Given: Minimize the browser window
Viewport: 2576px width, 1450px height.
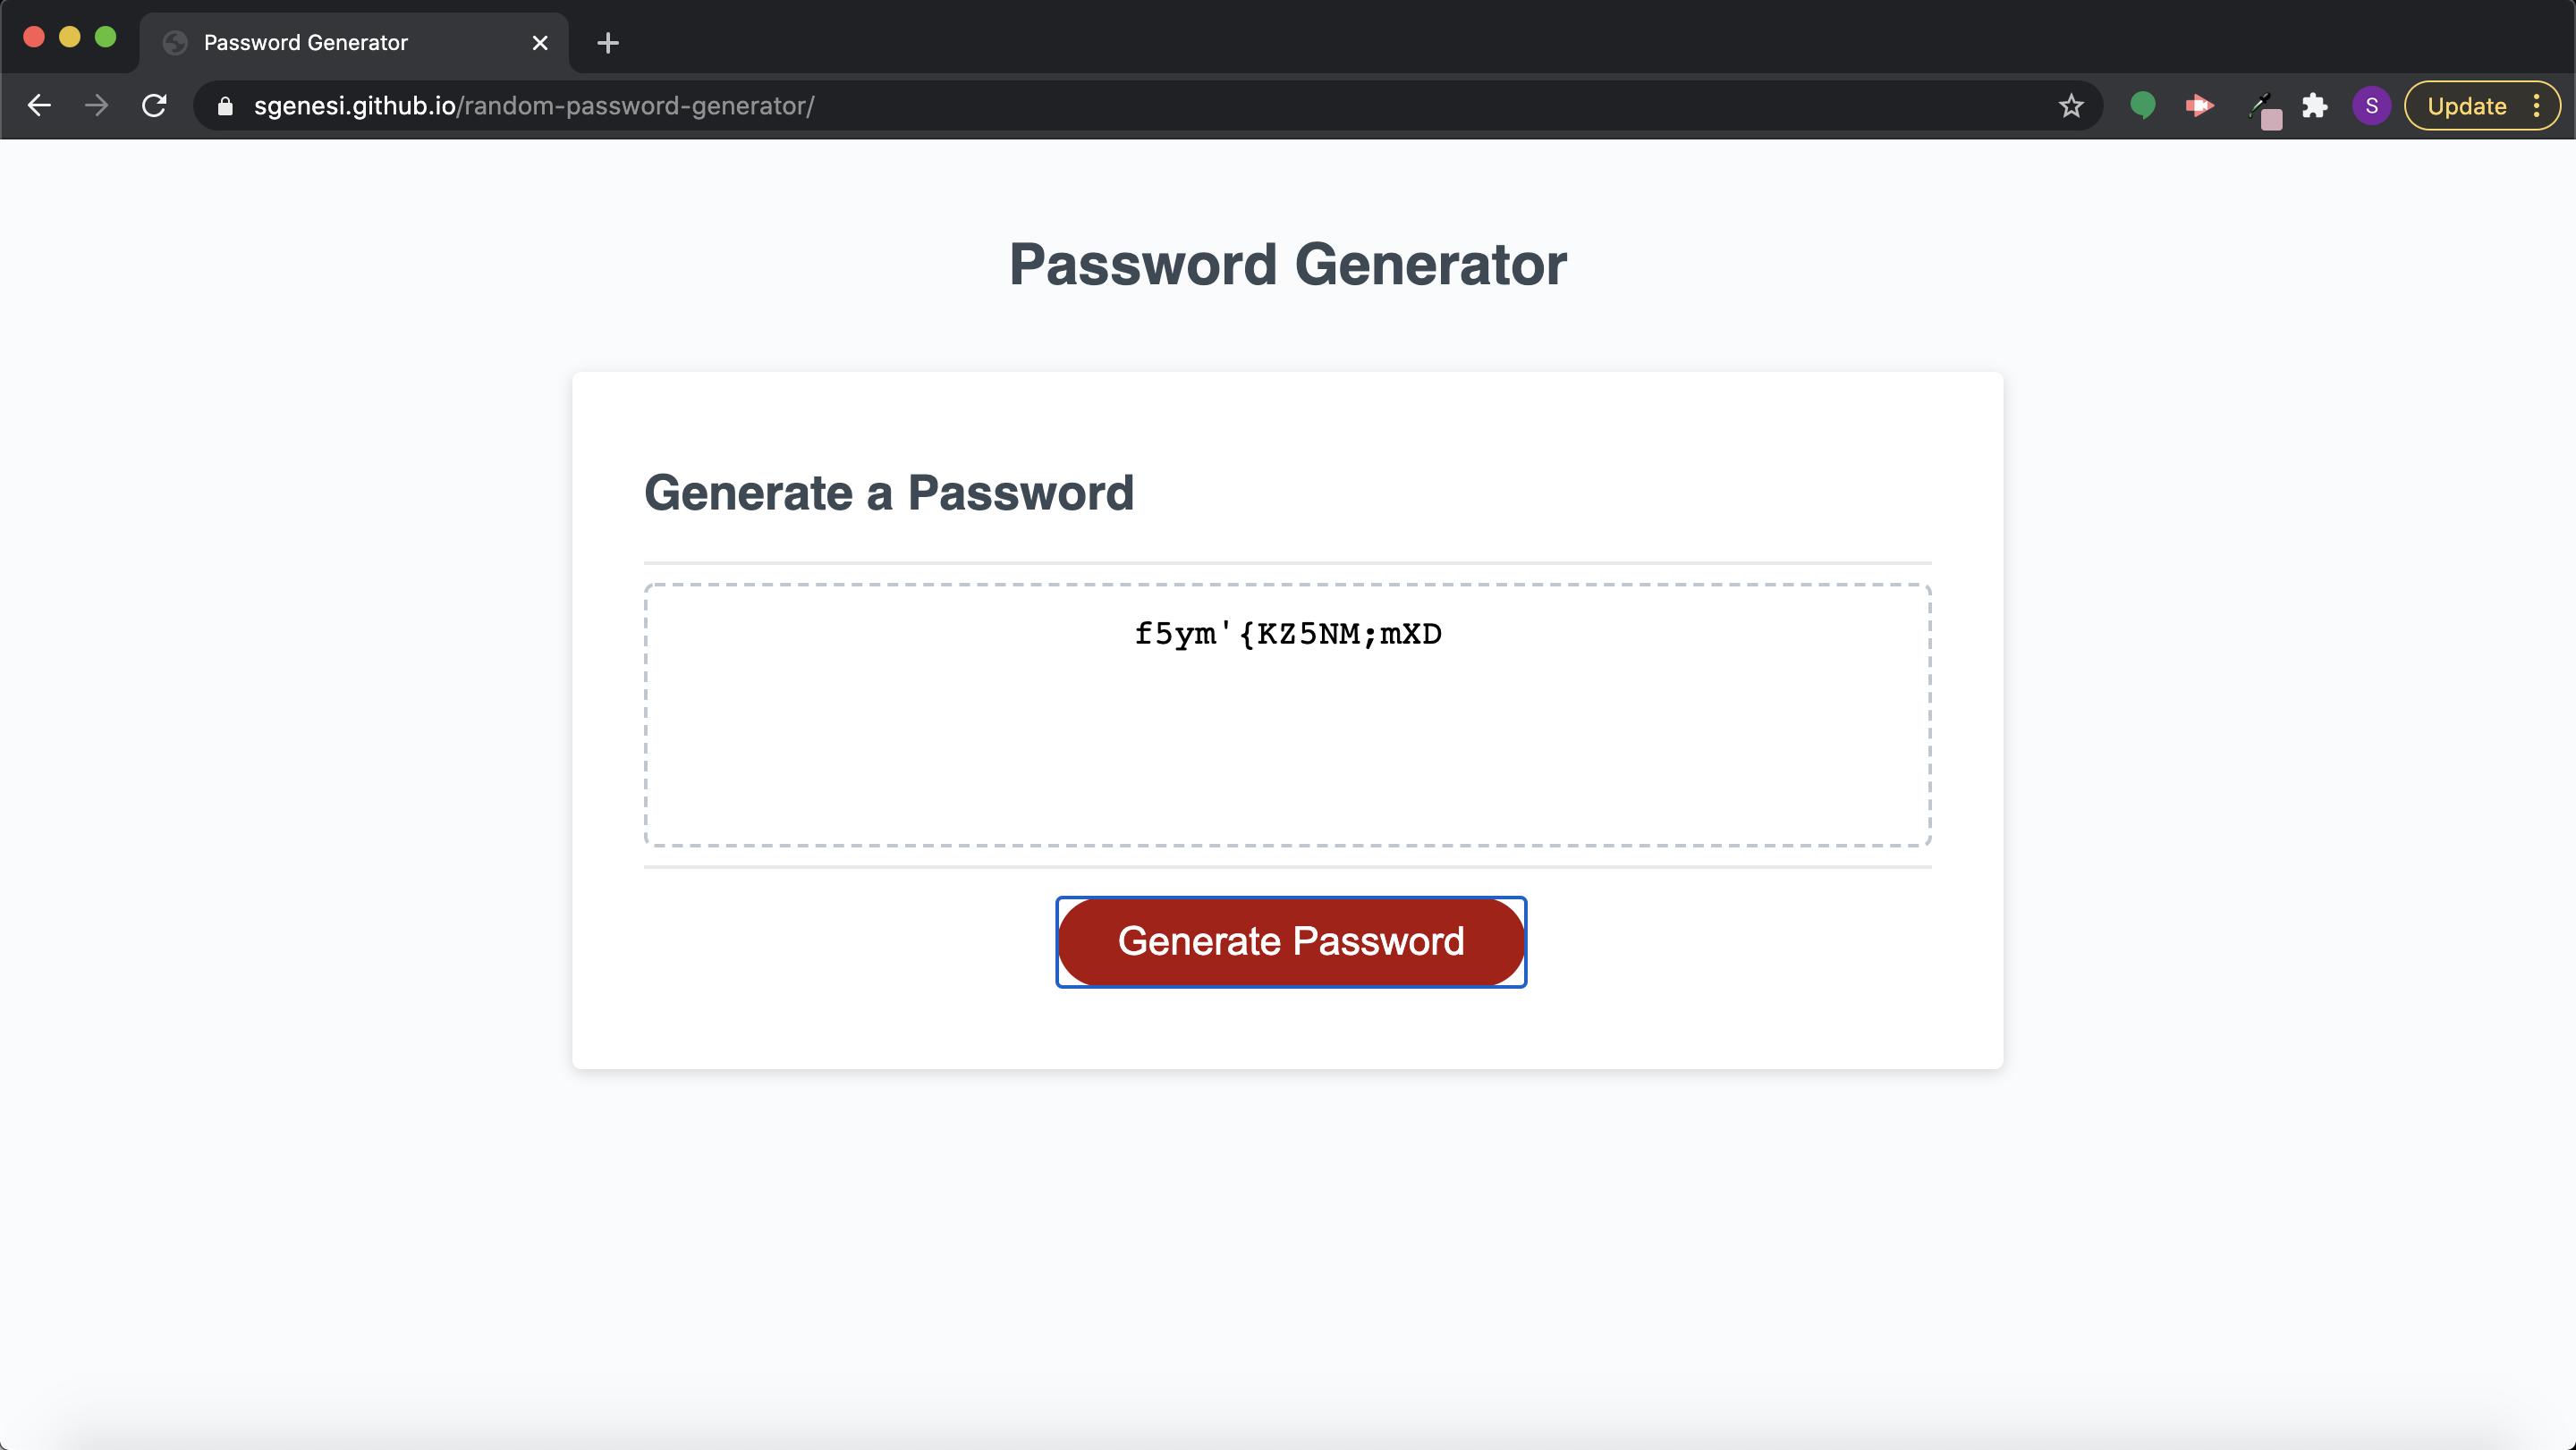Looking at the screenshot, I should coord(69,36).
